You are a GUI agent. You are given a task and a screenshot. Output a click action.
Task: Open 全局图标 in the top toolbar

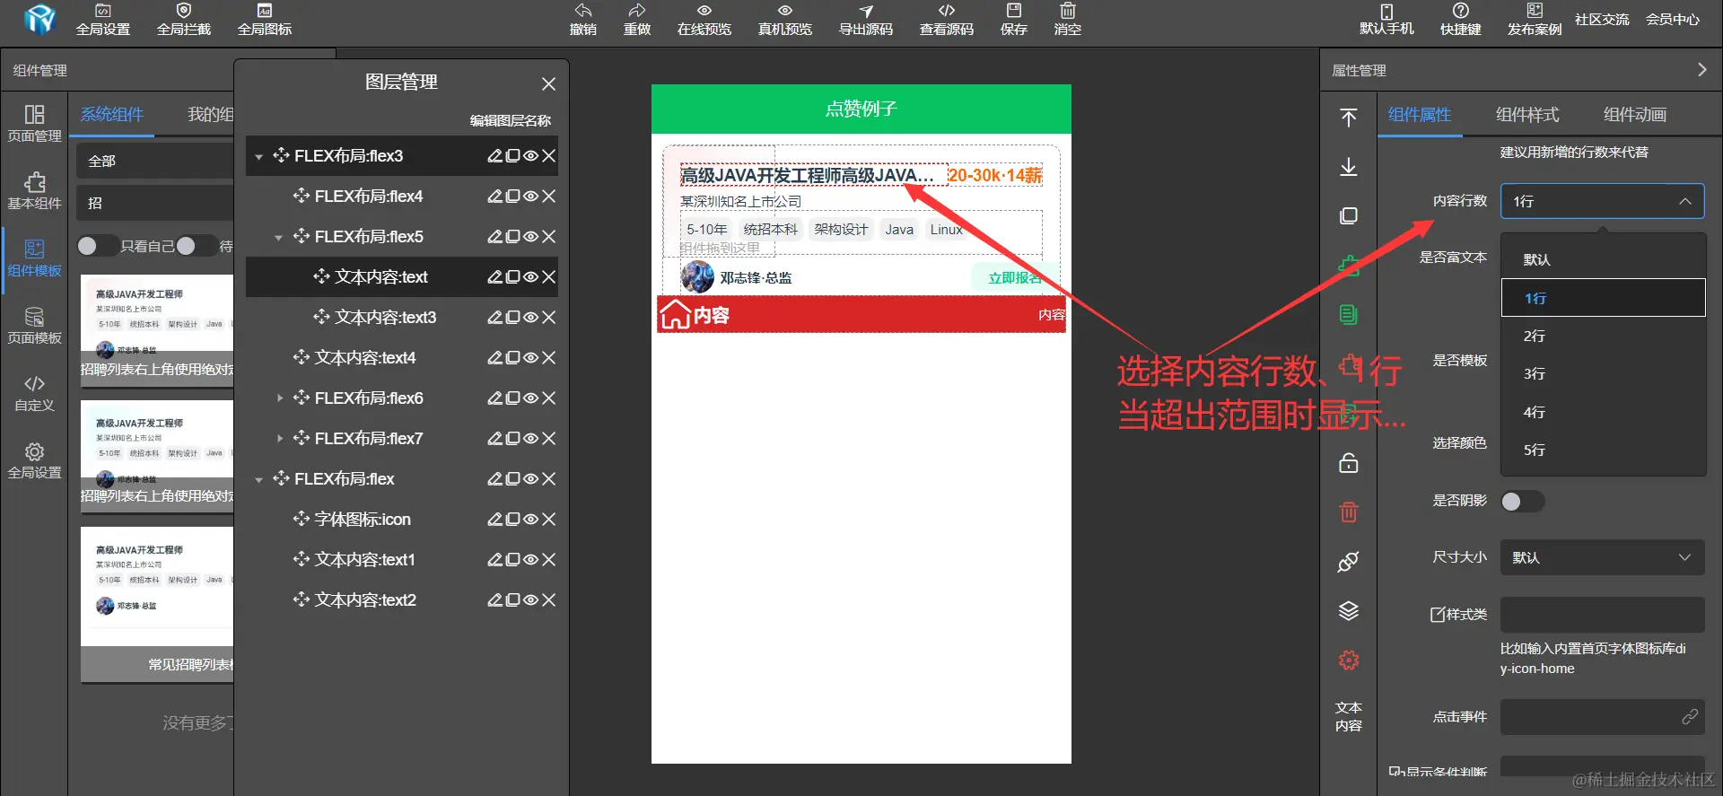[x=265, y=20]
